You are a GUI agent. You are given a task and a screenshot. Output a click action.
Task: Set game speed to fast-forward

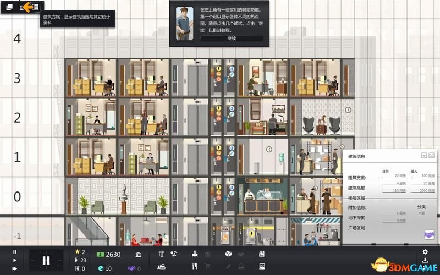(15, 268)
